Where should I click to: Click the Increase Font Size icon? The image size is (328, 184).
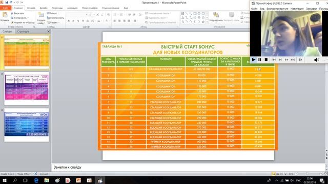click(98, 15)
